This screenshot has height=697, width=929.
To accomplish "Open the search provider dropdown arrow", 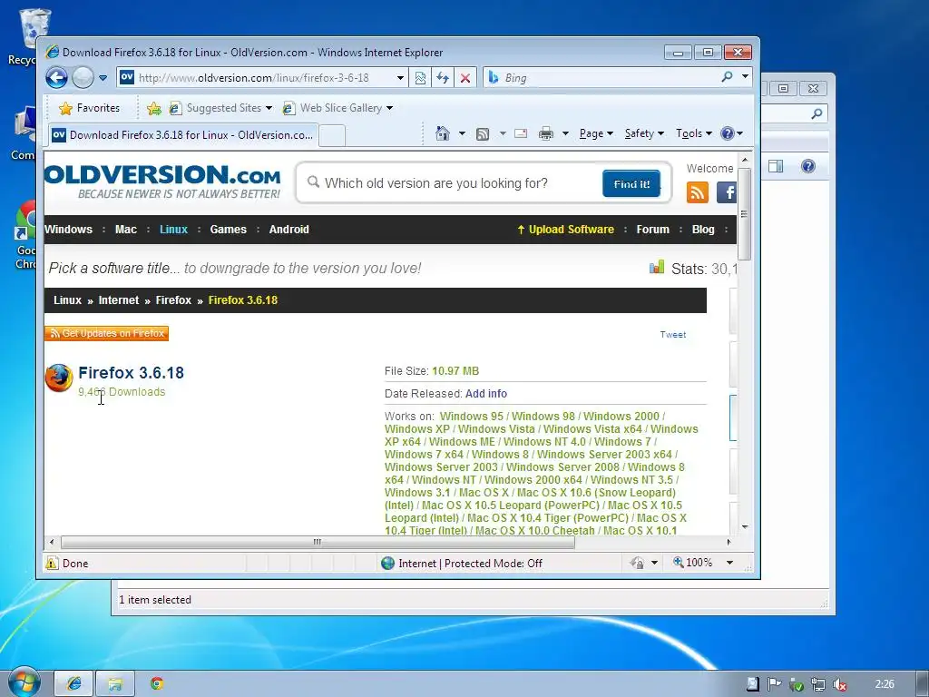I will [746, 76].
